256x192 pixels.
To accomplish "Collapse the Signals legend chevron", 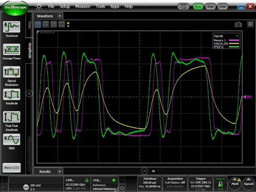I will (237, 36).
